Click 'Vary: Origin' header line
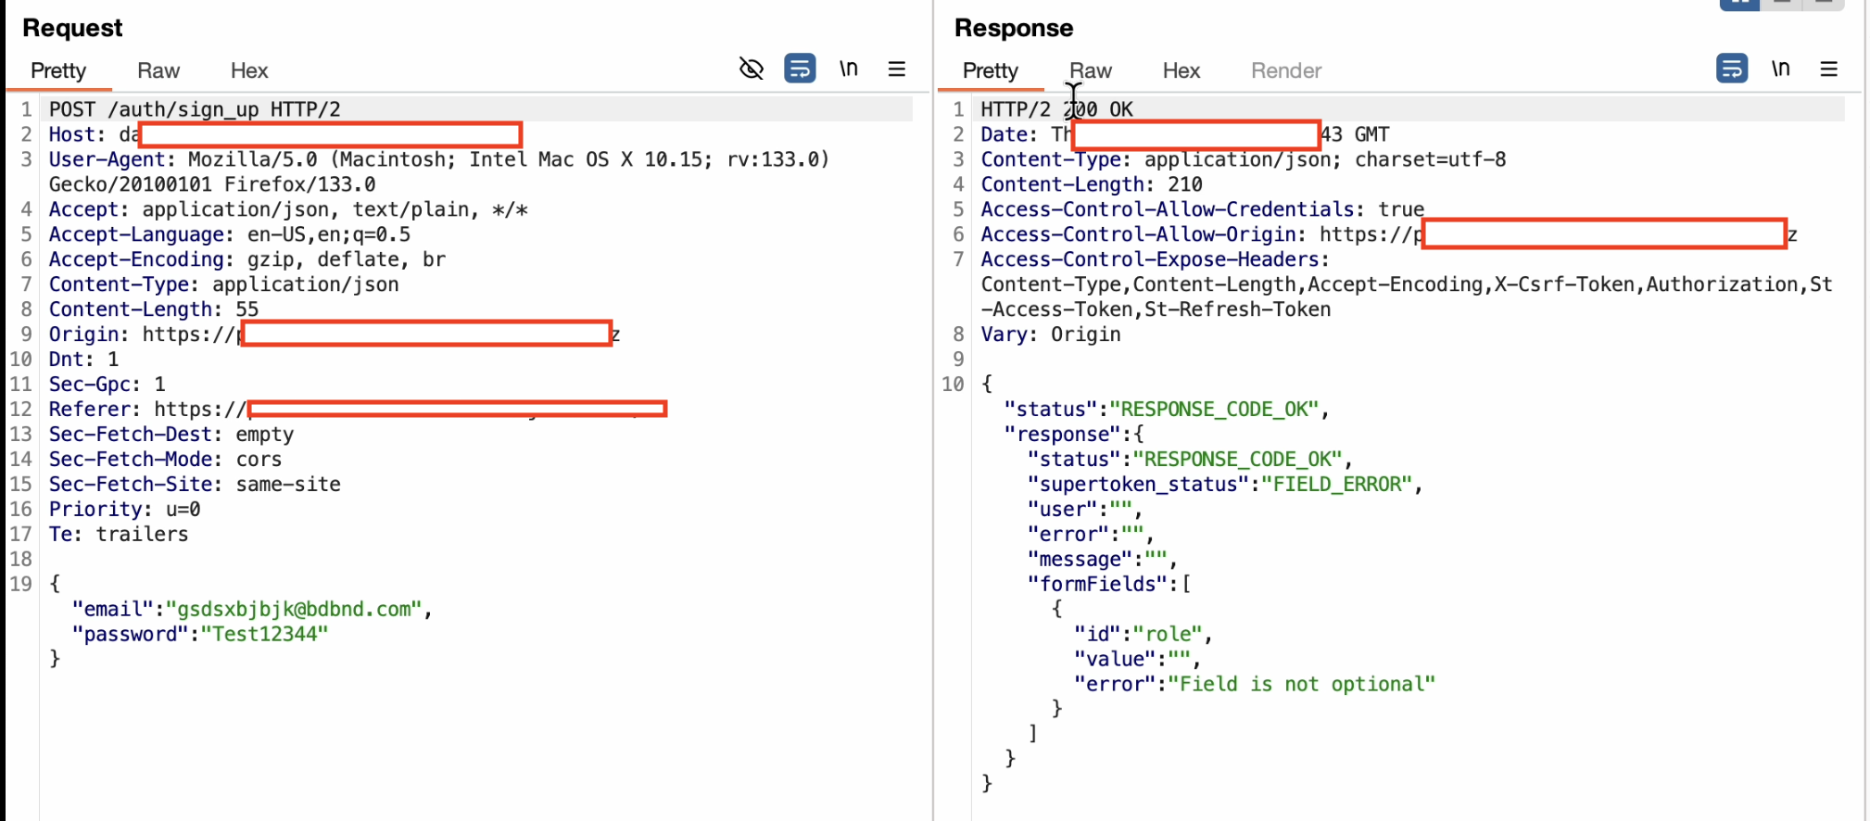Image resolution: width=1870 pixels, height=821 pixels. pyautogui.click(x=1051, y=335)
